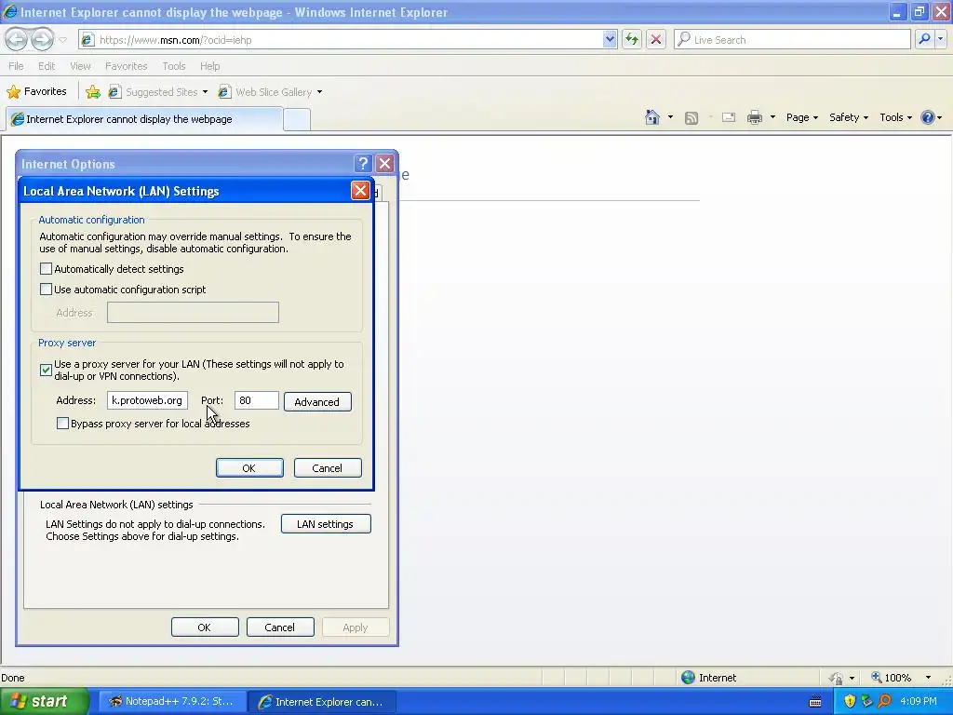This screenshot has width=953, height=715.
Task: Open the Home button dropdown arrow
Action: click(x=670, y=117)
